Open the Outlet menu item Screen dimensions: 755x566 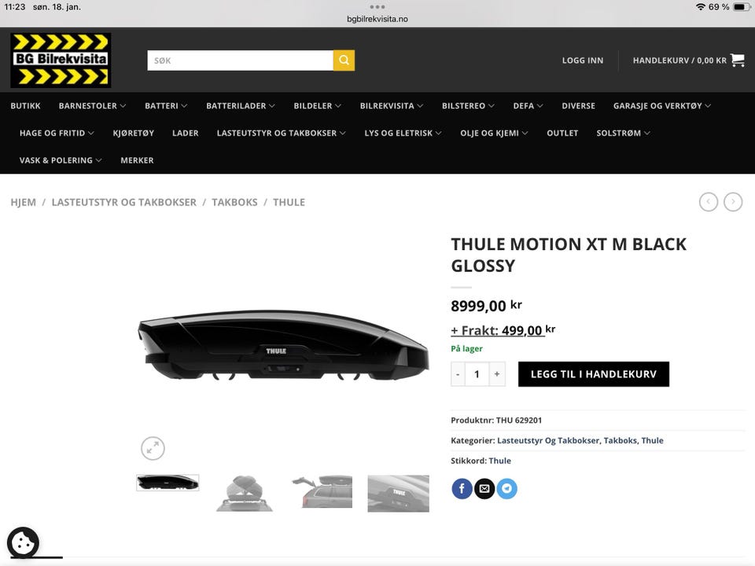point(562,134)
